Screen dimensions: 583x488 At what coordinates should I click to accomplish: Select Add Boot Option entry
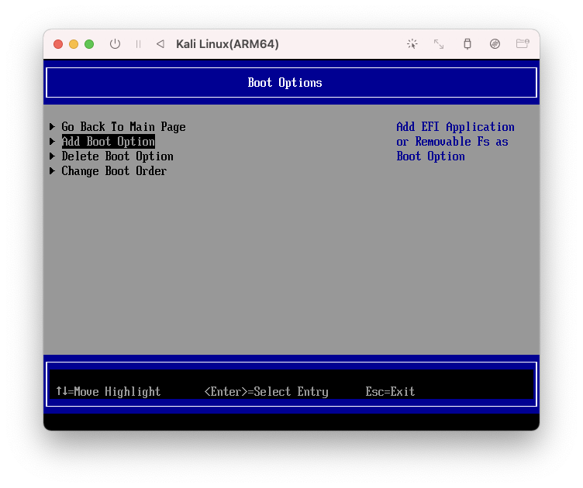tap(109, 142)
